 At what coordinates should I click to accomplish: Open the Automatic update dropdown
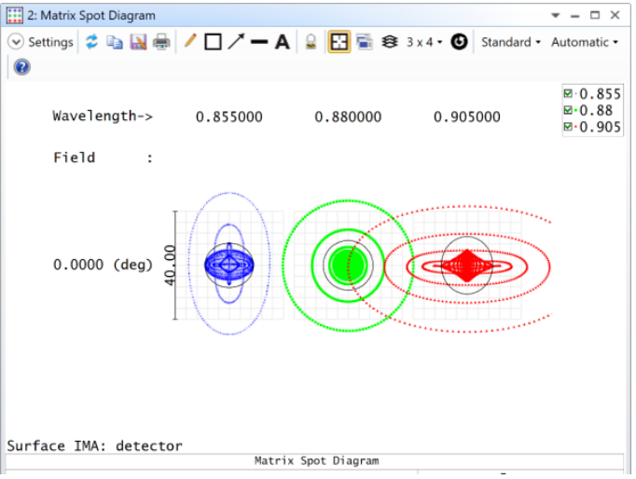[x=585, y=42]
